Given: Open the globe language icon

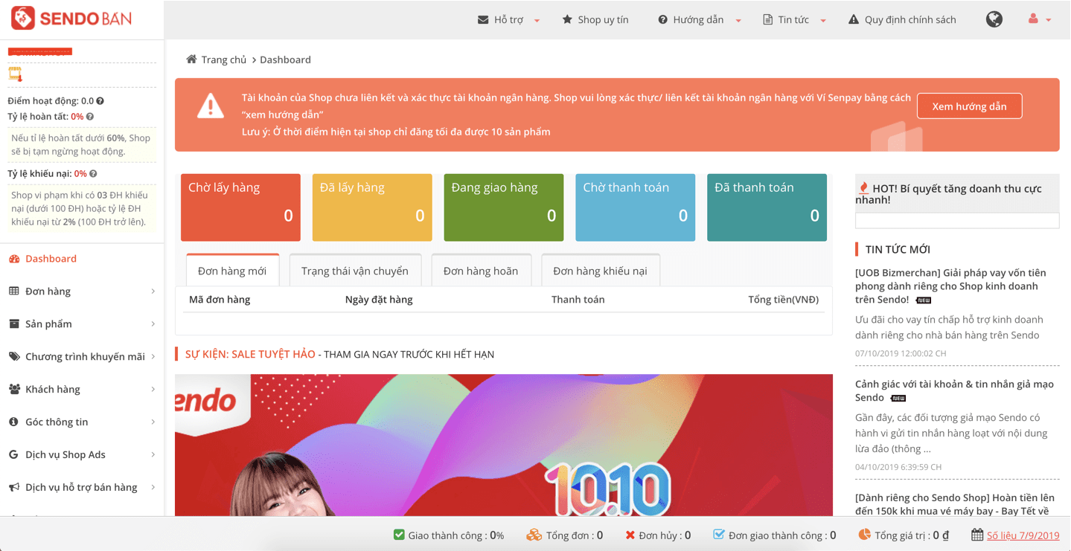Looking at the screenshot, I should 994,19.
